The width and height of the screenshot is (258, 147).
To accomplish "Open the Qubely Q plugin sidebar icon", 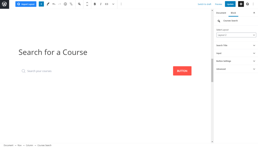I will pyautogui.click(x=247, y=4).
